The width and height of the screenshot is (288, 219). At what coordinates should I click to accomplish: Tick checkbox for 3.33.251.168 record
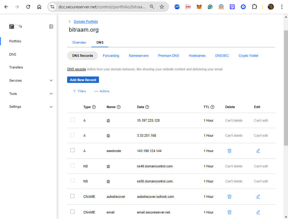point(73,135)
